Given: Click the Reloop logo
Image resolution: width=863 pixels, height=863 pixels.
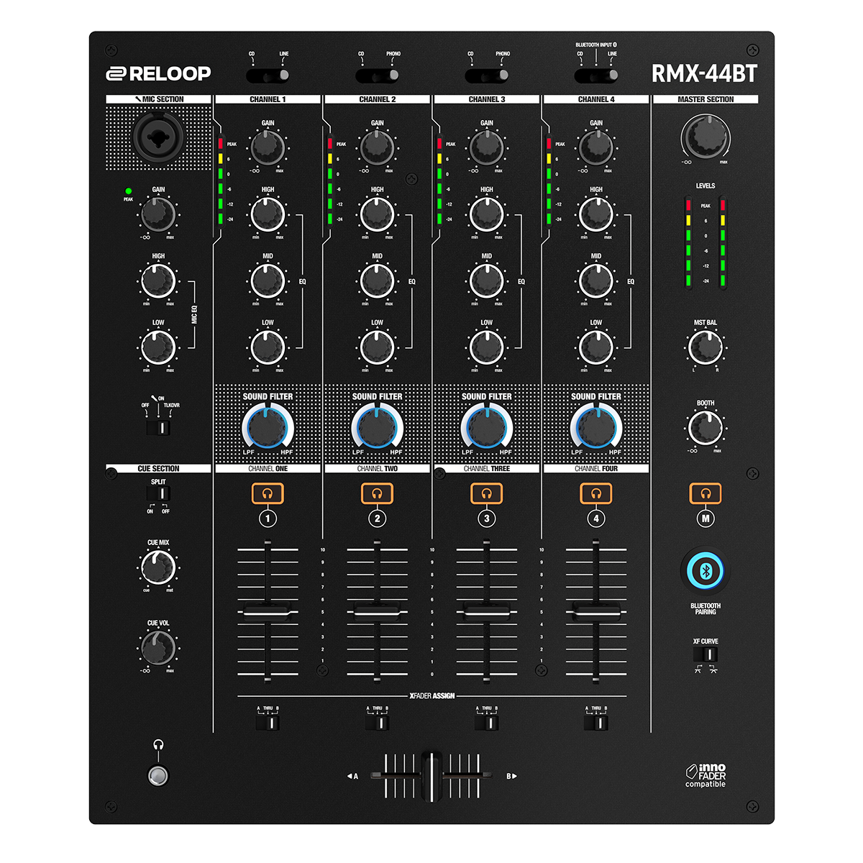Looking at the screenshot, I should pyautogui.click(x=159, y=73).
